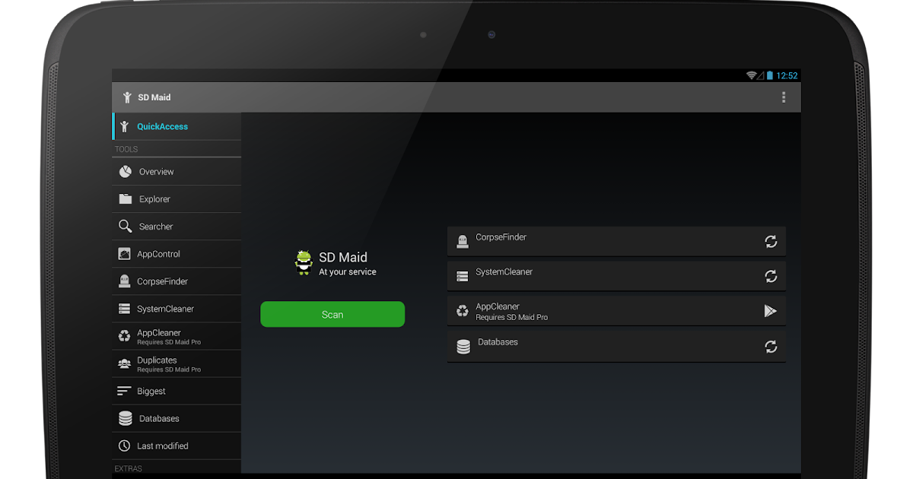Click the Overview pie chart icon
This screenshot has height=479, width=913.
(126, 172)
